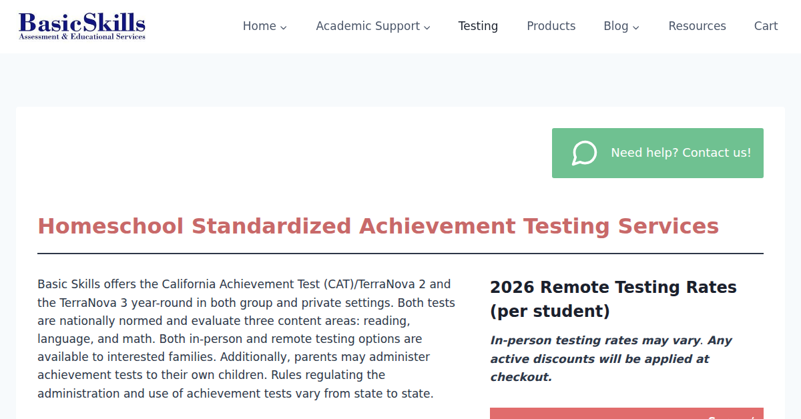Select the Blog navigation item

[615, 26]
